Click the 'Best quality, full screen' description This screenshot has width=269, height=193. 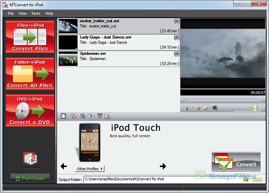tap(130, 136)
